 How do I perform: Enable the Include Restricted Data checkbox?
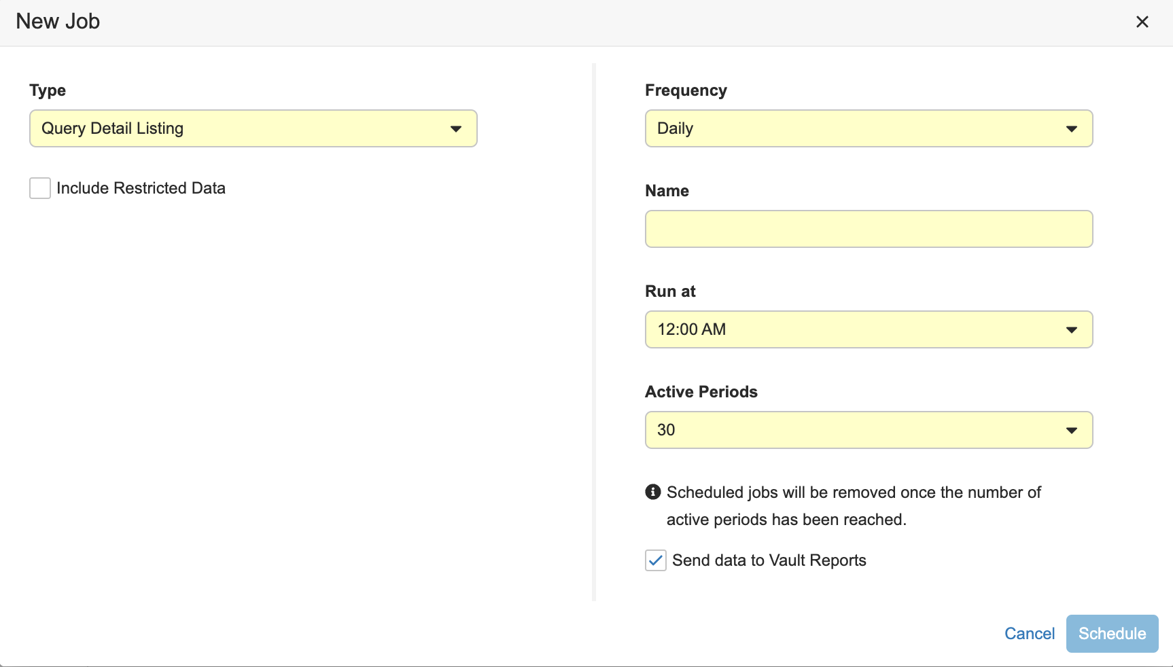[40, 188]
